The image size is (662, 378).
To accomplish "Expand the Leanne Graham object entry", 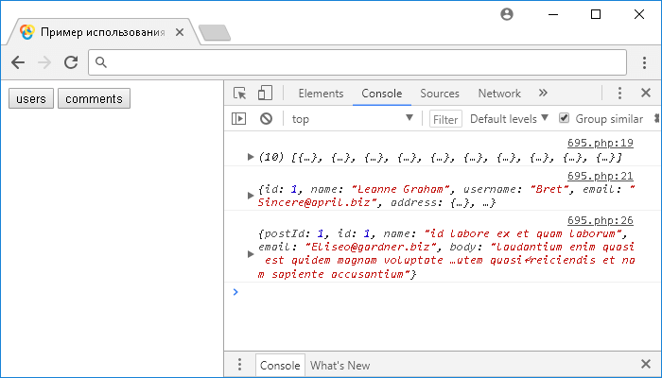I will coord(251,196).
